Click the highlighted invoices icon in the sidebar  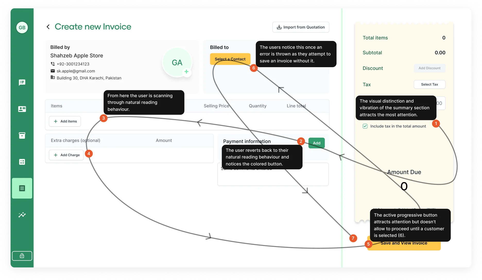pos(22,188)
